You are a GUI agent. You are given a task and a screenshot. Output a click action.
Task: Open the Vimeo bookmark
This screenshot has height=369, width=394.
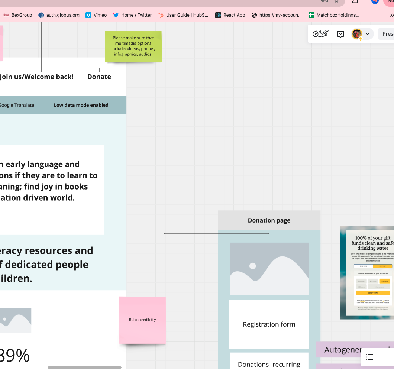click(96, 15)
